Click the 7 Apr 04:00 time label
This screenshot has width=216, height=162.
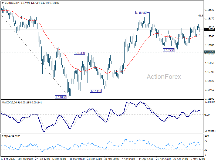click(x=129, y=159)
